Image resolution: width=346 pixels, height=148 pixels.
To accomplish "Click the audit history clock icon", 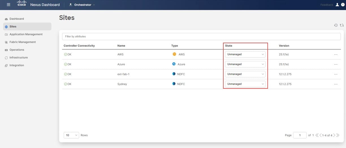I will point(336,25).
